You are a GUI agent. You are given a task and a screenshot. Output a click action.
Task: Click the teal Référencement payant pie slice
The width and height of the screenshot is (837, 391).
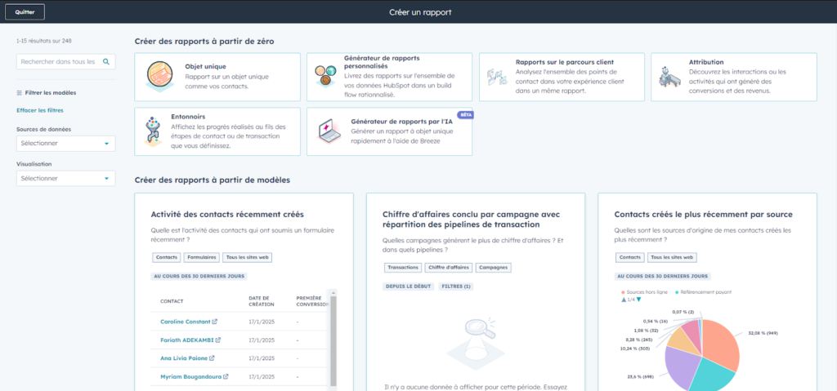pos(713,375)
